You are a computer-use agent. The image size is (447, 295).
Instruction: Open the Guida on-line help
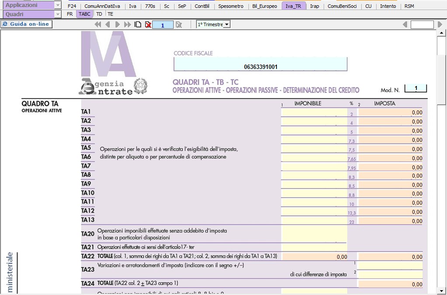[27, 24]
